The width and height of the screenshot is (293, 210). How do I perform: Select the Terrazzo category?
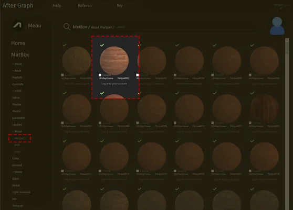[x=17, y=206]
